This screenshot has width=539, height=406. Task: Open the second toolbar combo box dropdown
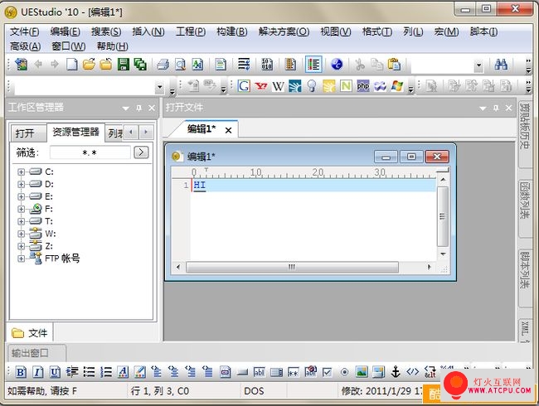point(159,86)
